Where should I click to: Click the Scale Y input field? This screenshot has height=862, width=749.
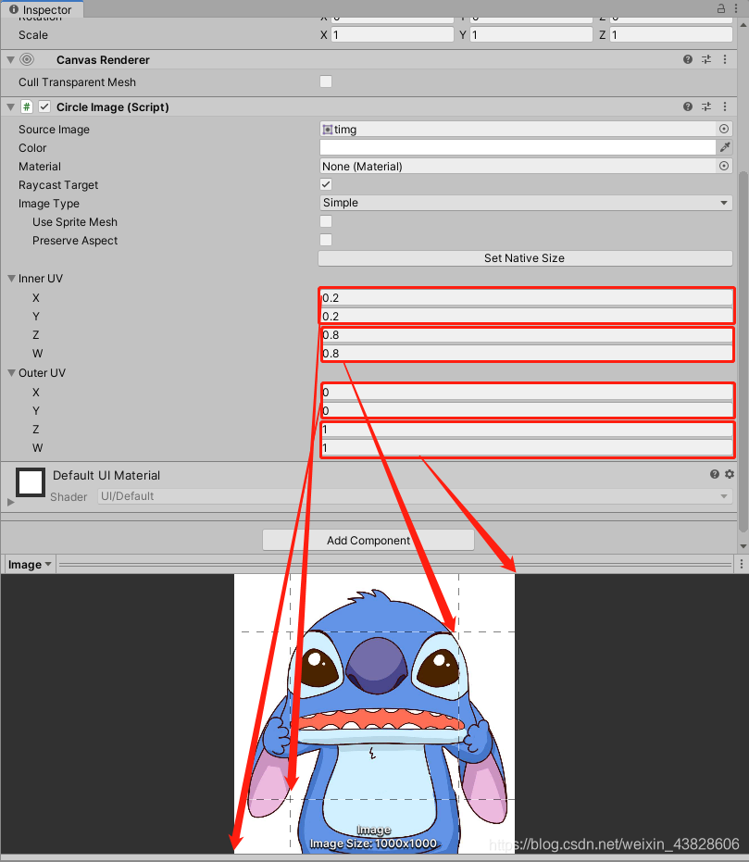point(531,34)
